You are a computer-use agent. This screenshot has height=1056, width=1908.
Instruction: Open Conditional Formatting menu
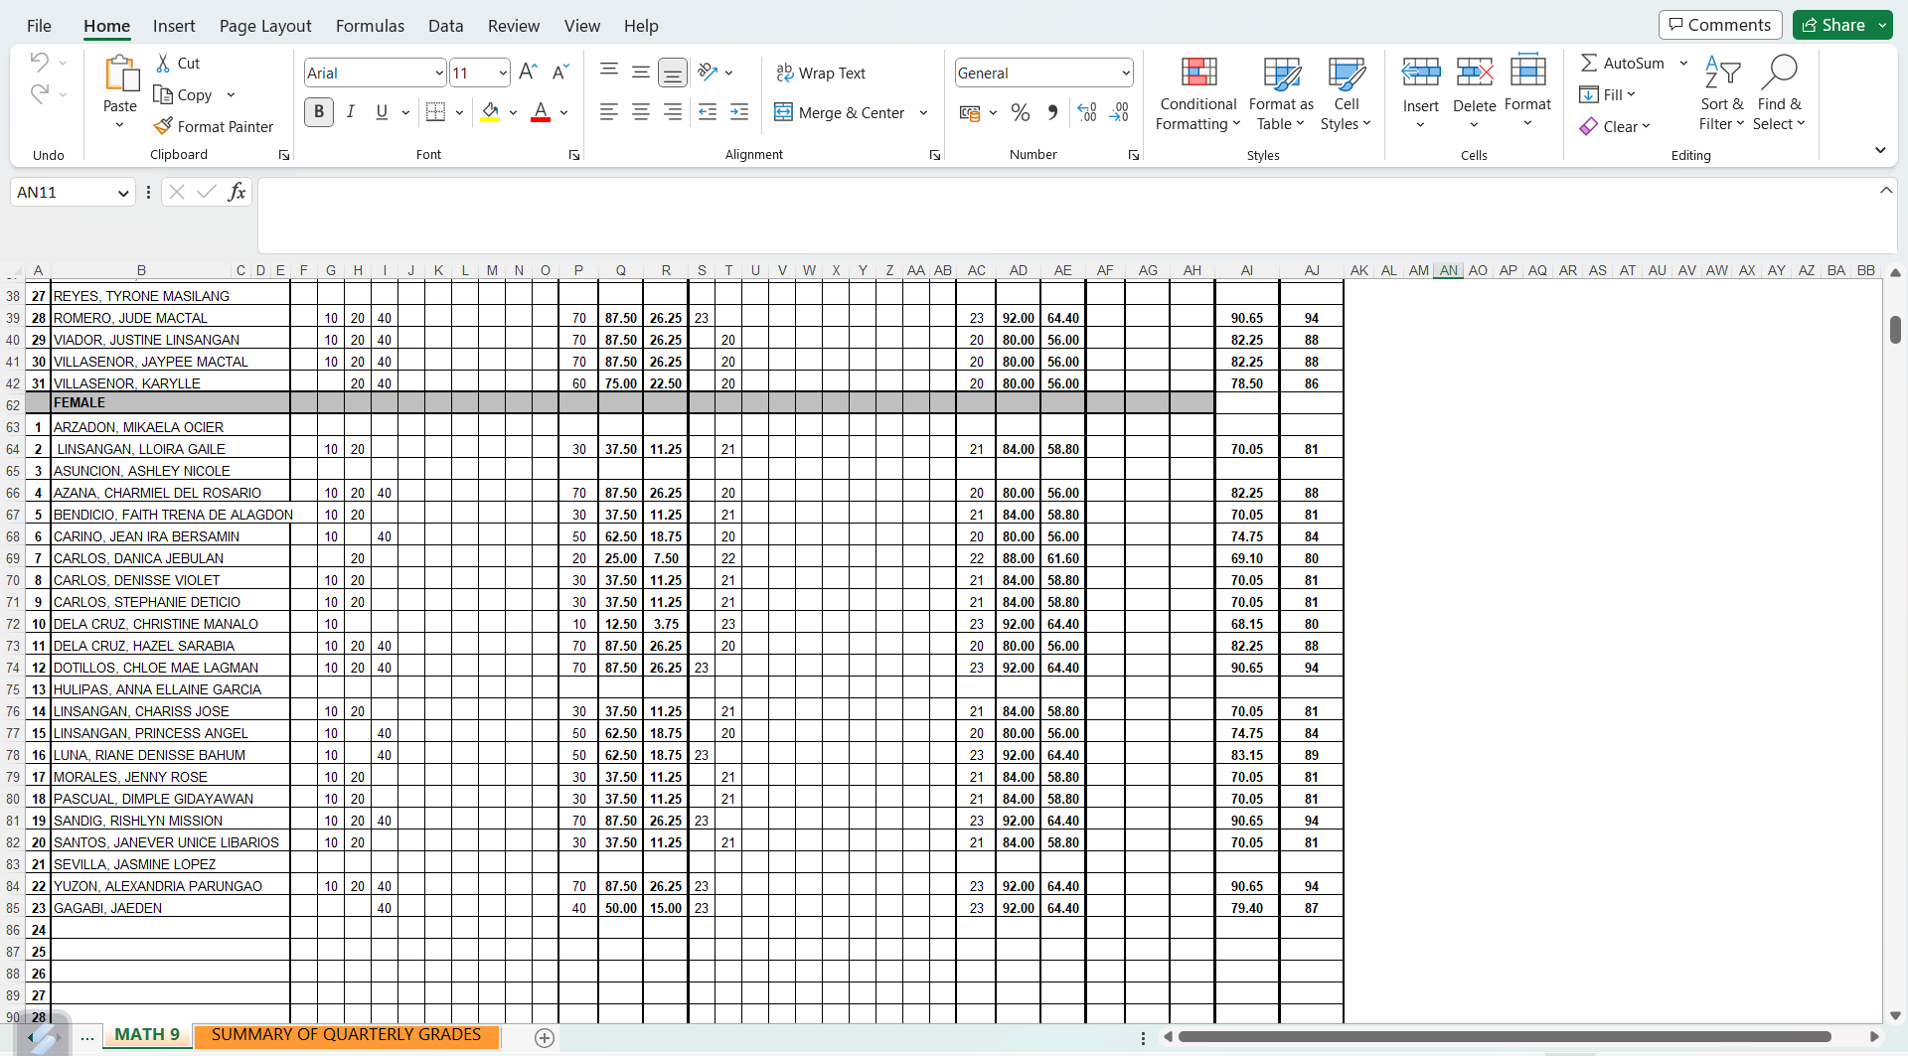pos(1198,94)
